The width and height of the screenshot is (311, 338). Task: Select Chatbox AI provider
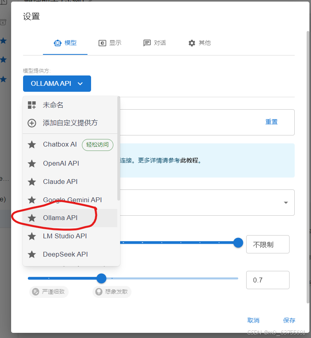[70, 145]
